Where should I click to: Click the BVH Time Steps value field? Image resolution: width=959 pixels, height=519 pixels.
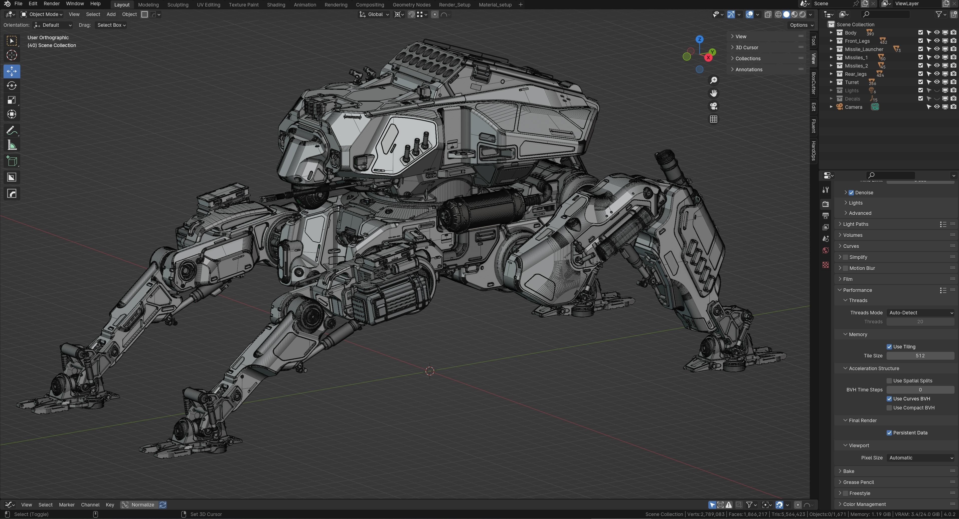coord(920,390)
